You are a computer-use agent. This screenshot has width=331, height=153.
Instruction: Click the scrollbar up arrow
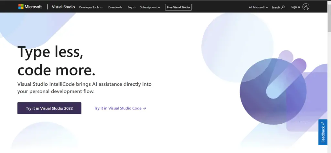329,2
